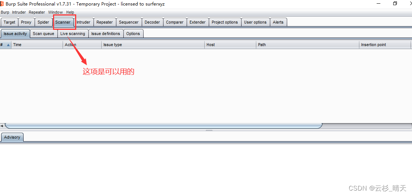
Task: Switch to the Intruder tool tab
Action: pyautogui.click(x=84, y=22)
